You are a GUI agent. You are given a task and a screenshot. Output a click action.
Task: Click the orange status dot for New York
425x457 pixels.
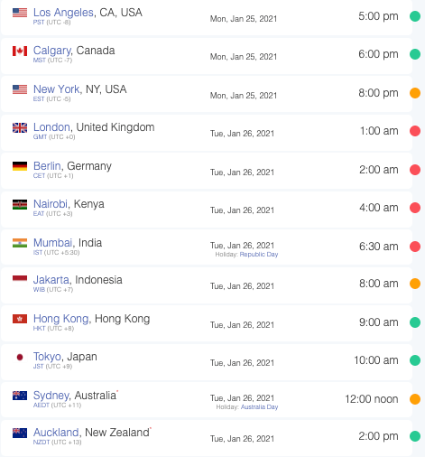coord(415,93)
